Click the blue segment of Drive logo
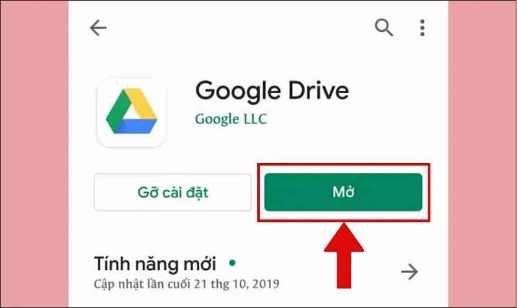The height and width of the screenshot is (308, 517). [x=136, y=127]
